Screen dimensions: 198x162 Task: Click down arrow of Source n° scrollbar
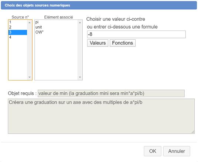(30, 77)
